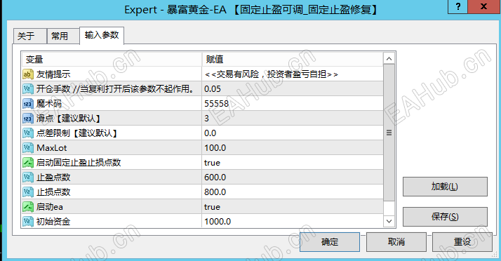The image size is (501, 261).
Task: Click the integer icon beside 滑点【建议默认】
Action: click(x=28, y=119)
